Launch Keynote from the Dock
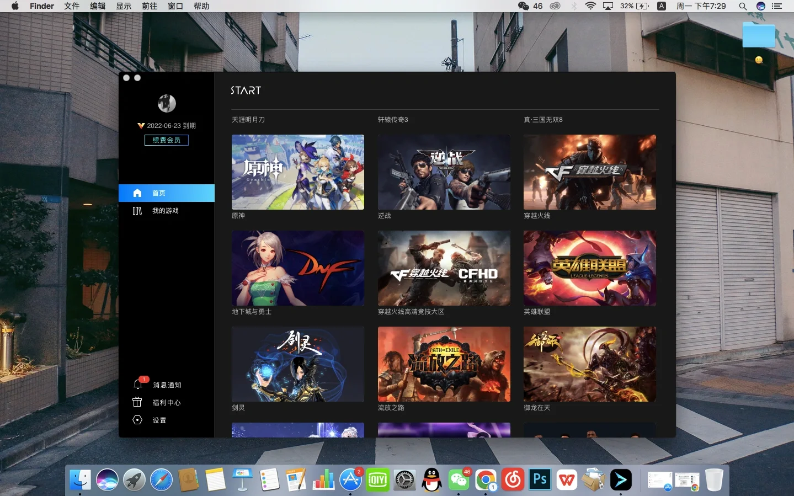Viewport: 794px width, 496px height. pos(242,480)
